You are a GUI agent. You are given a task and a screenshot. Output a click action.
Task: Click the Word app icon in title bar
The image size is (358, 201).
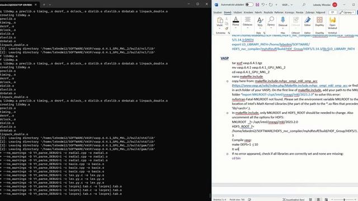[x=216, y=4]
